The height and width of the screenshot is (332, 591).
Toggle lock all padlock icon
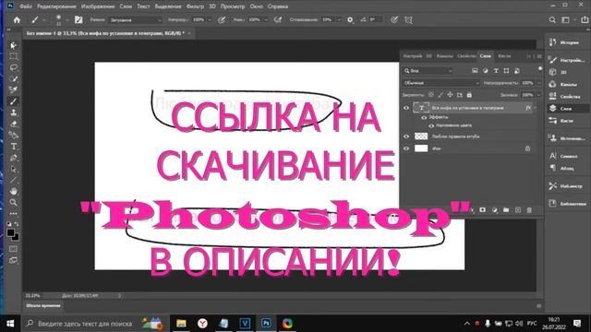tap(469, 95)
